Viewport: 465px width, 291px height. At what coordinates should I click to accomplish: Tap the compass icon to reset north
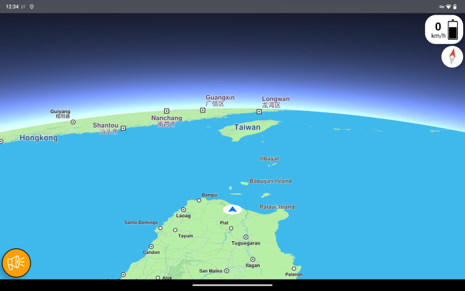[x=452, y=56]
